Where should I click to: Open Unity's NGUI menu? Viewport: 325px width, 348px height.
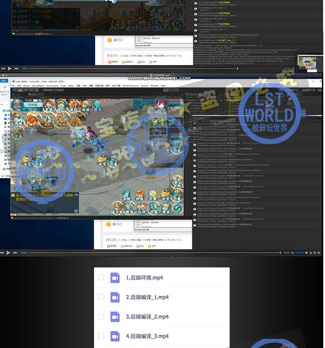tap(71, 86)
